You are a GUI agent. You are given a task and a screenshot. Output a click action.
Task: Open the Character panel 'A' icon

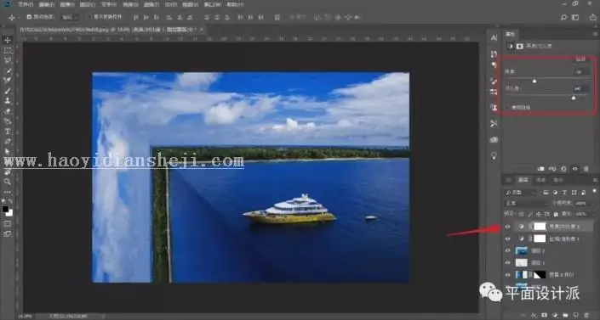(x=494, y=37)
